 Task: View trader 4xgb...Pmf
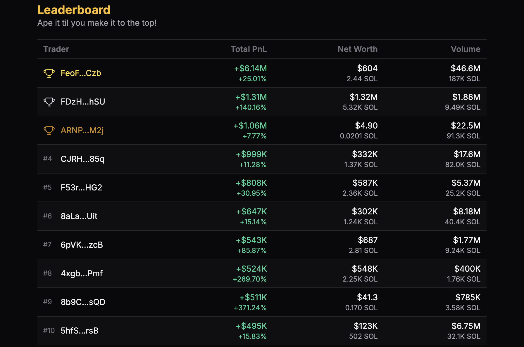[x=82, y=273]
